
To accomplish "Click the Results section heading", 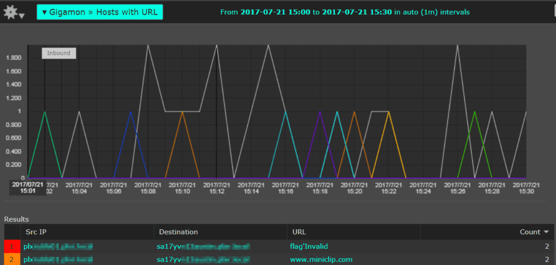I will coord(16,219).
